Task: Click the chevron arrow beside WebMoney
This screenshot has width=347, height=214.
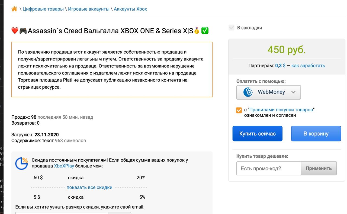Action: click(293, 92)
